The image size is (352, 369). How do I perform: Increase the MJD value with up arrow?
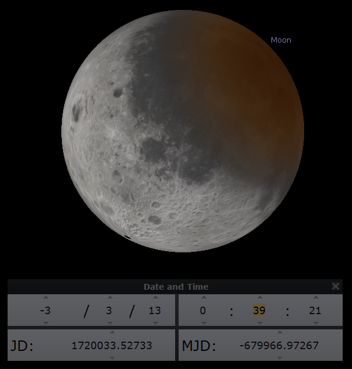(280, 332)
